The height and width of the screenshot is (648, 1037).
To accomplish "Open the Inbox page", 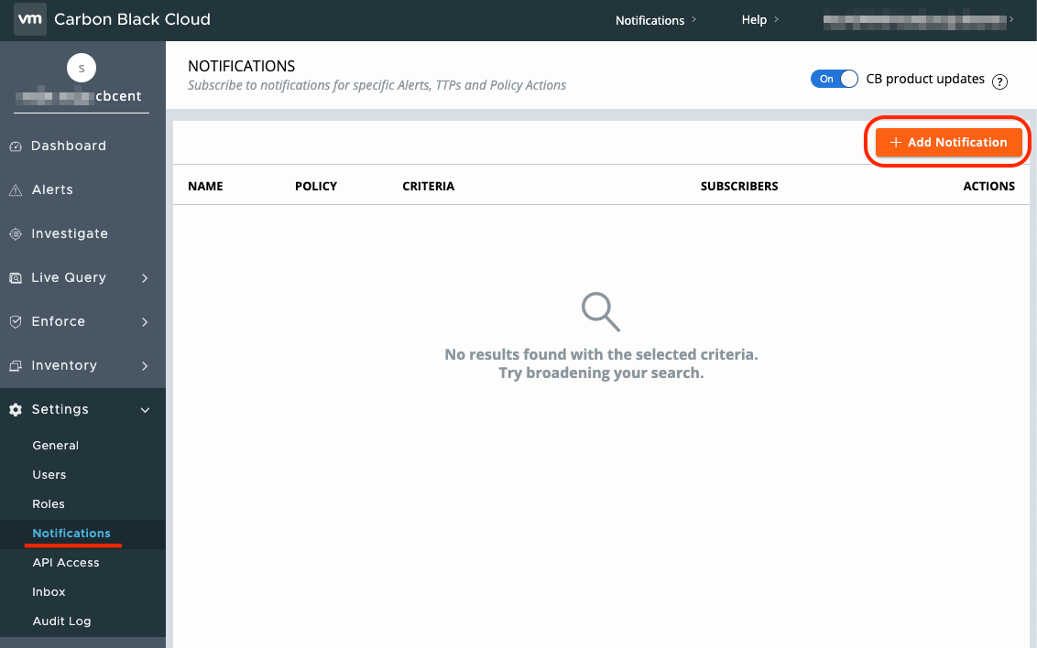I will [49, 592].
